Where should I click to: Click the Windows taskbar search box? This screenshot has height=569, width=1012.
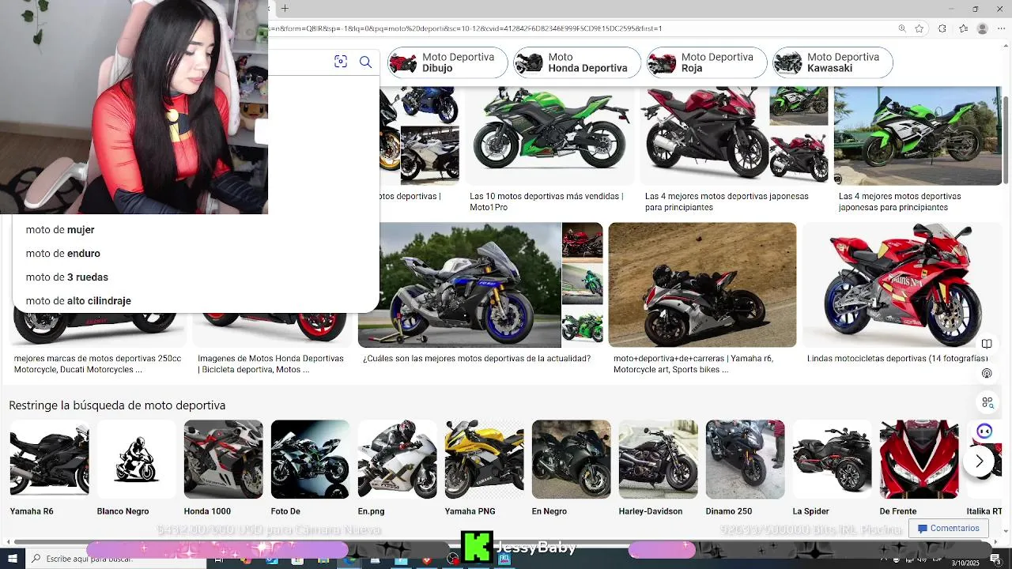116,559
